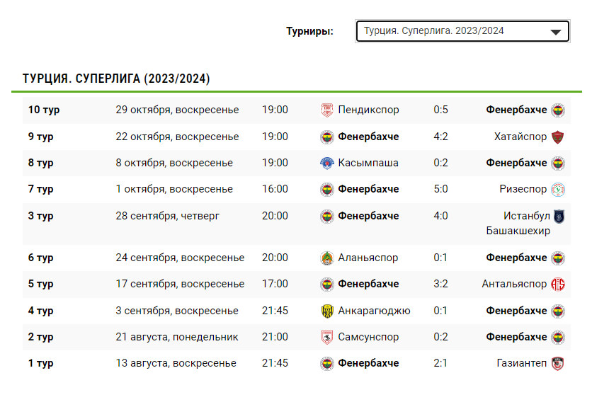Click Fenerbahçe logo in 10 тур row
592x402 pixels.
click(558, 110)
